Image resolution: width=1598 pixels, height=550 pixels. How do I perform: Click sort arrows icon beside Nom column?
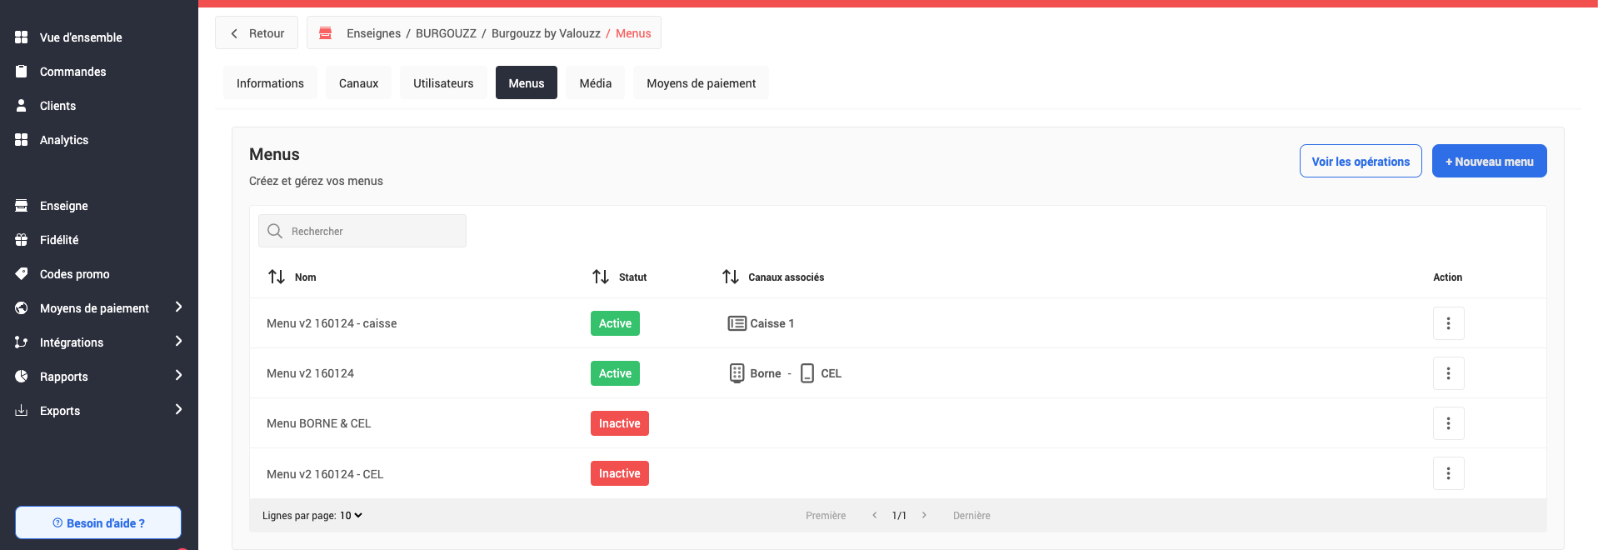click(x=277, y=277)
